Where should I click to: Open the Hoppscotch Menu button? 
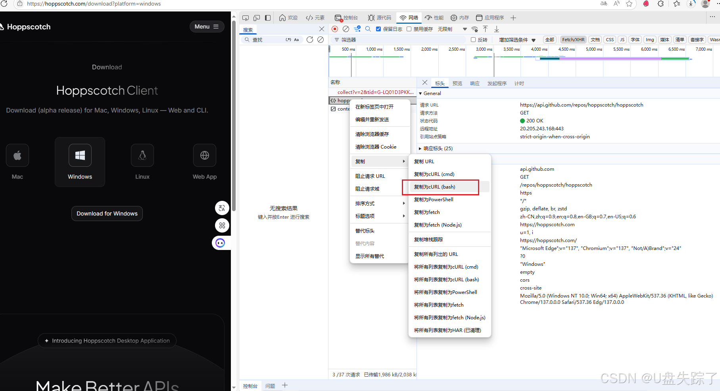tap(207, 27)
